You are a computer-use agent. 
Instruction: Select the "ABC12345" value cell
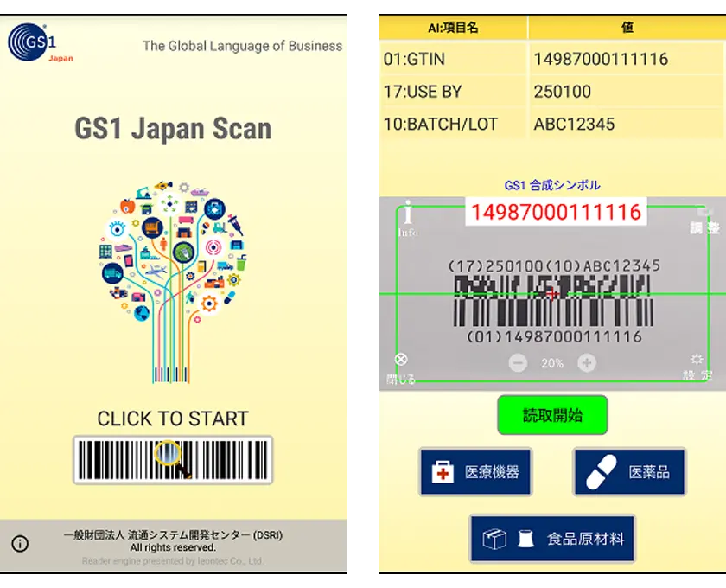(627, 124)
